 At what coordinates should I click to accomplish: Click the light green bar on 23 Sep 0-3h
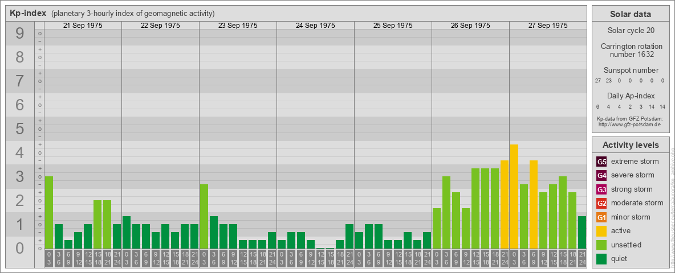(x=204, y=216)
